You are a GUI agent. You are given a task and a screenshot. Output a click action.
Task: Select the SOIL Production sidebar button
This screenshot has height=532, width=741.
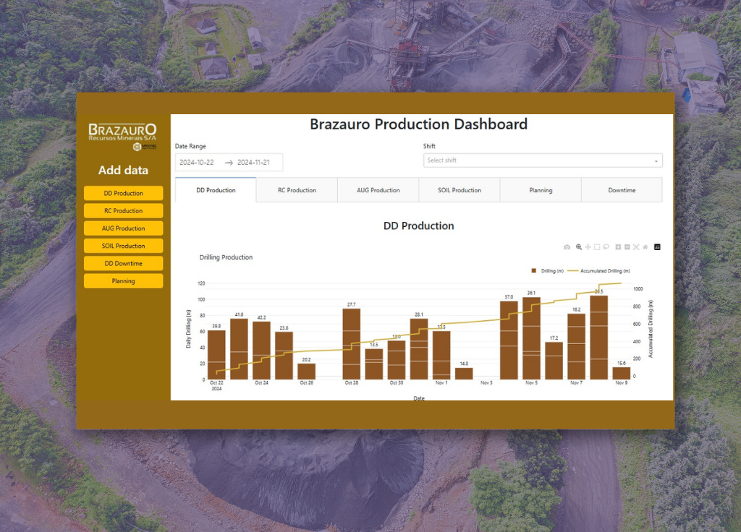tap(123, 246)
